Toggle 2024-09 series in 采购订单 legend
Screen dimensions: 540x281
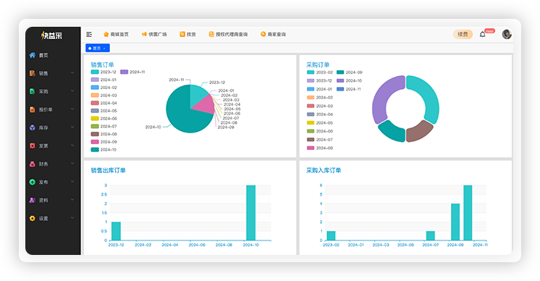pyautogui.click(x=350, y=72)
